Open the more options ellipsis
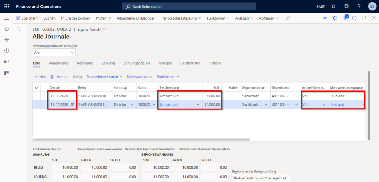This screenshot has width=379, height=182. click(315, 18)
